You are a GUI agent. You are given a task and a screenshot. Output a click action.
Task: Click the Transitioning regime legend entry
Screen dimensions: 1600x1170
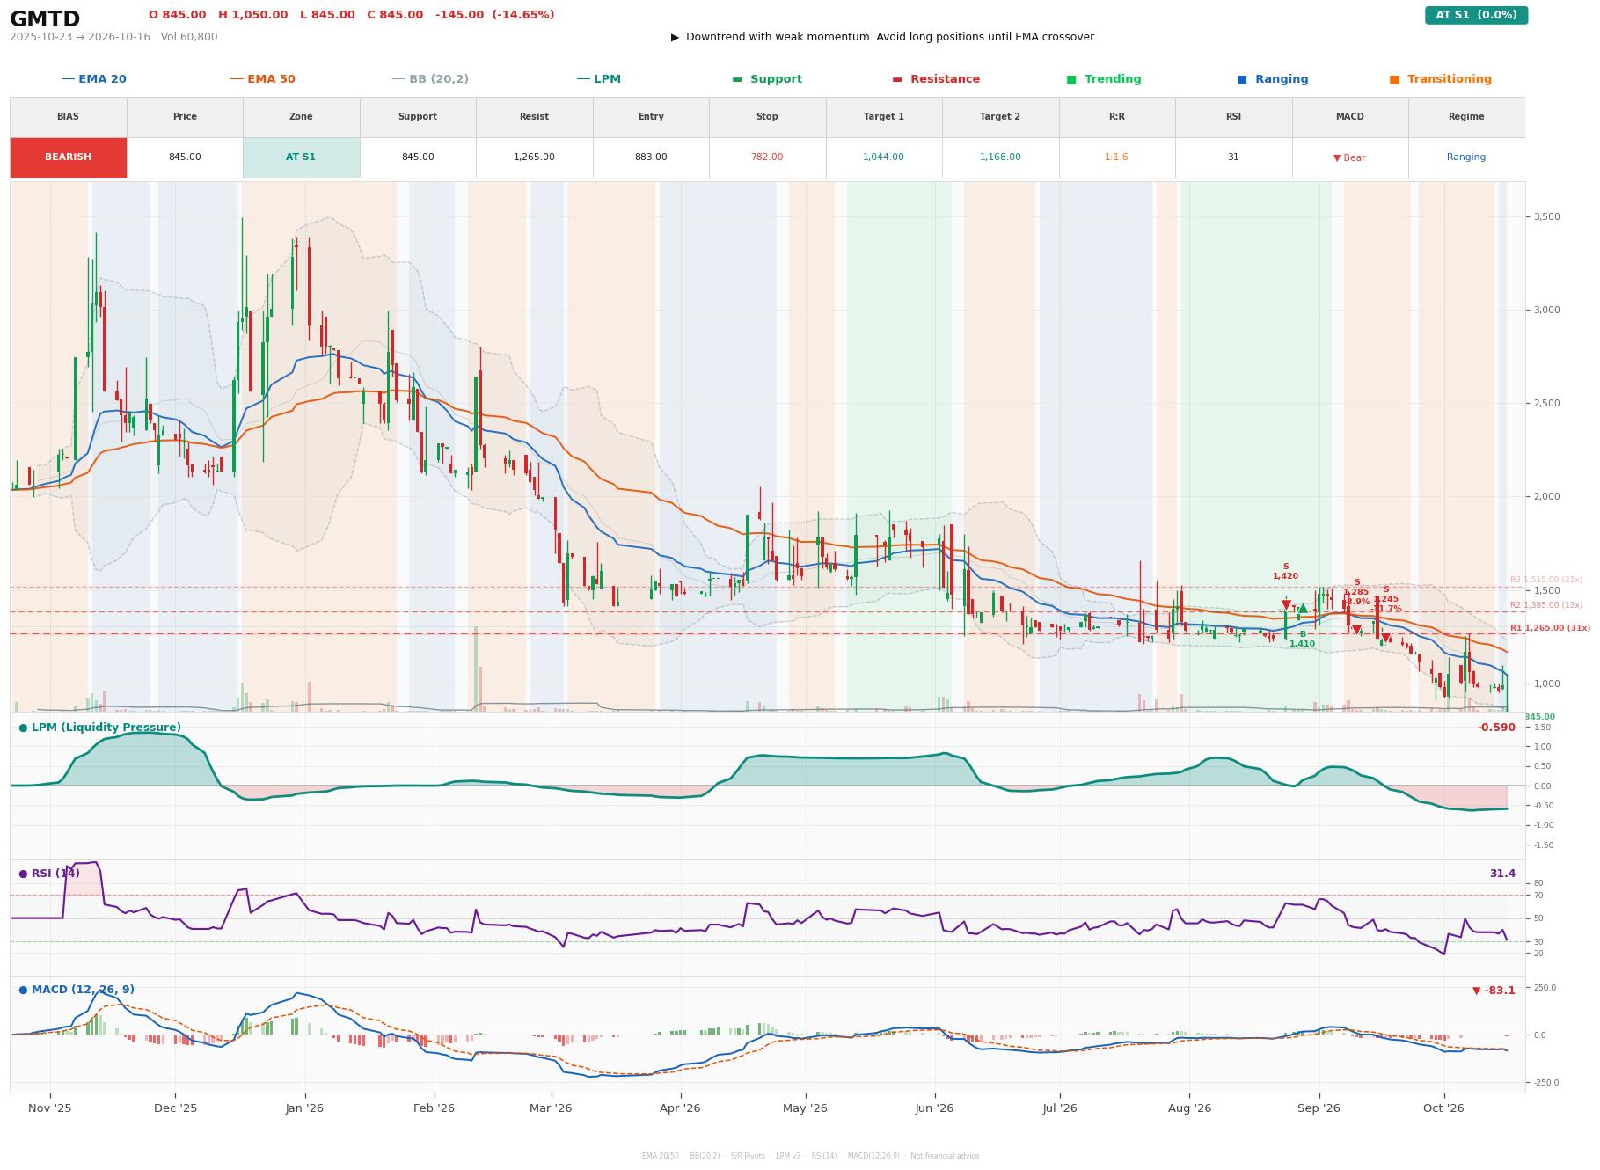(x=1440, y=79)
